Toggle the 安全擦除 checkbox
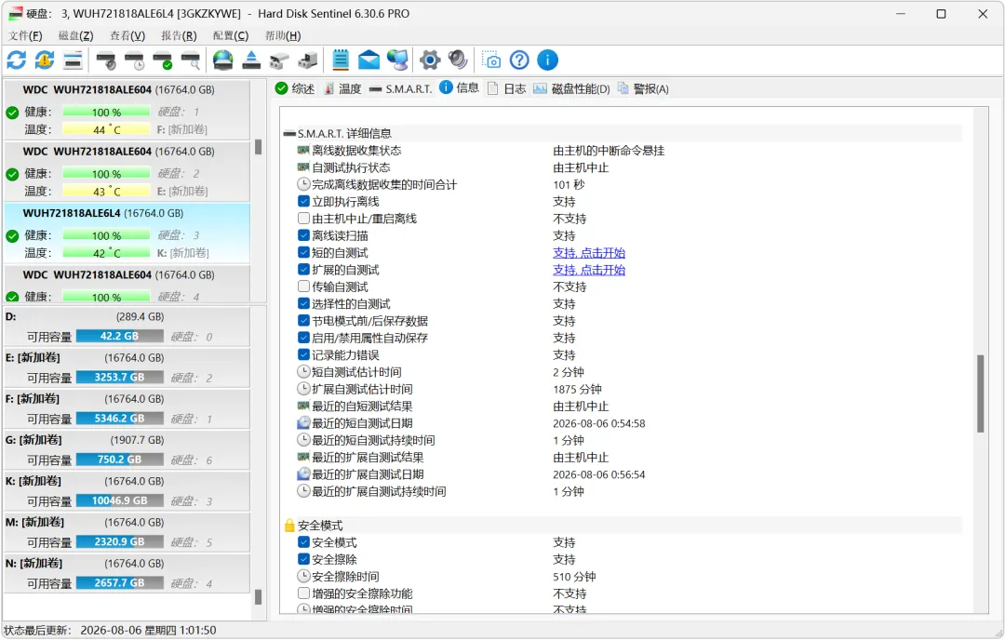The width and height of the screenshot is (1005, 640). click(303, 559)
